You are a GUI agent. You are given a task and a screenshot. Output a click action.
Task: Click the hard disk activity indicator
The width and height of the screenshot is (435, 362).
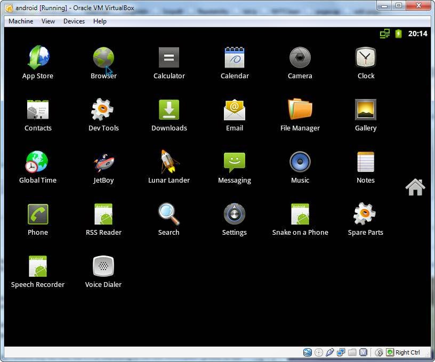(308, 352)
